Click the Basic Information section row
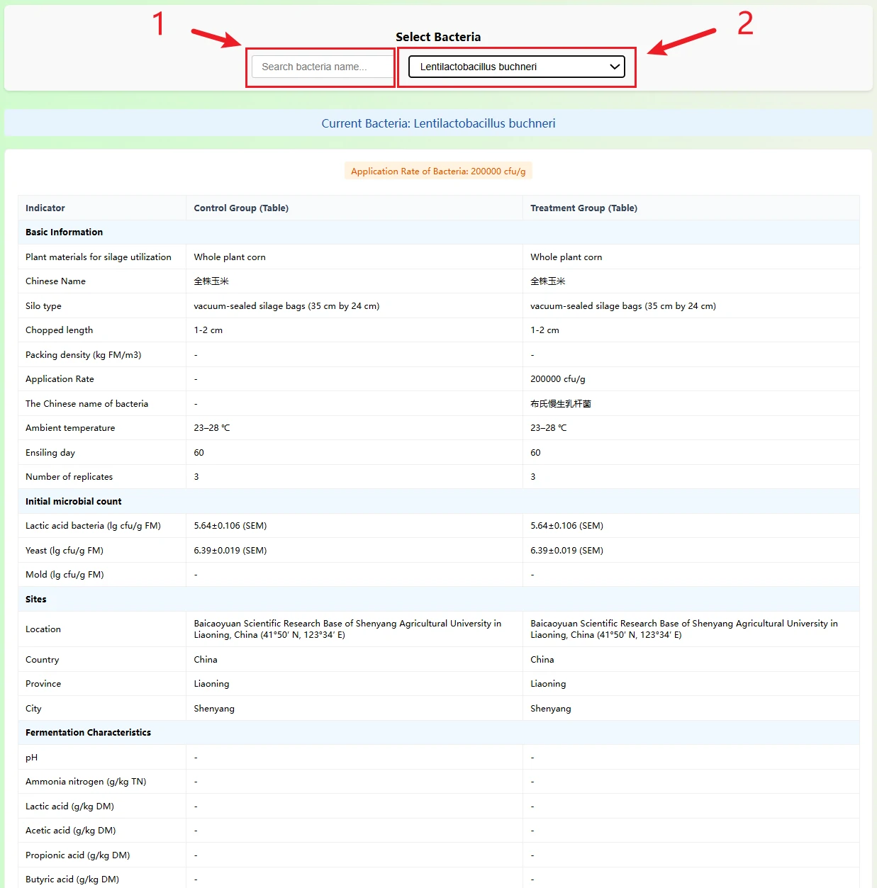The image size is (877, 888). 65,232
